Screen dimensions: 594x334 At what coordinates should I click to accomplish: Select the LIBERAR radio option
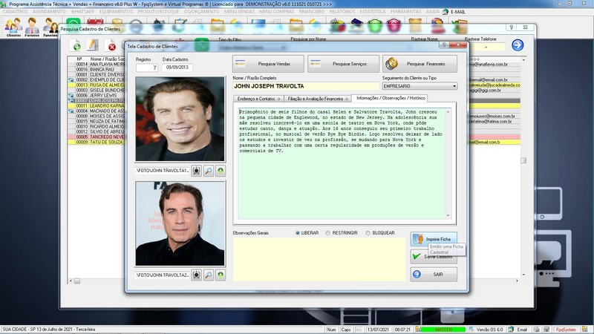298,233
